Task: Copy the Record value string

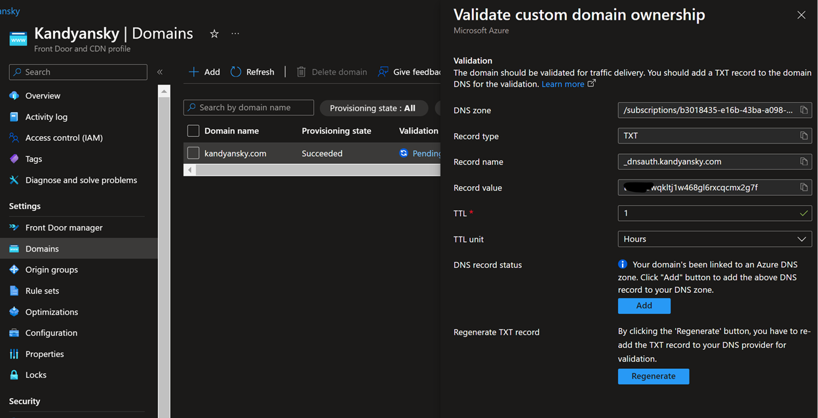Action: [804, 187]
